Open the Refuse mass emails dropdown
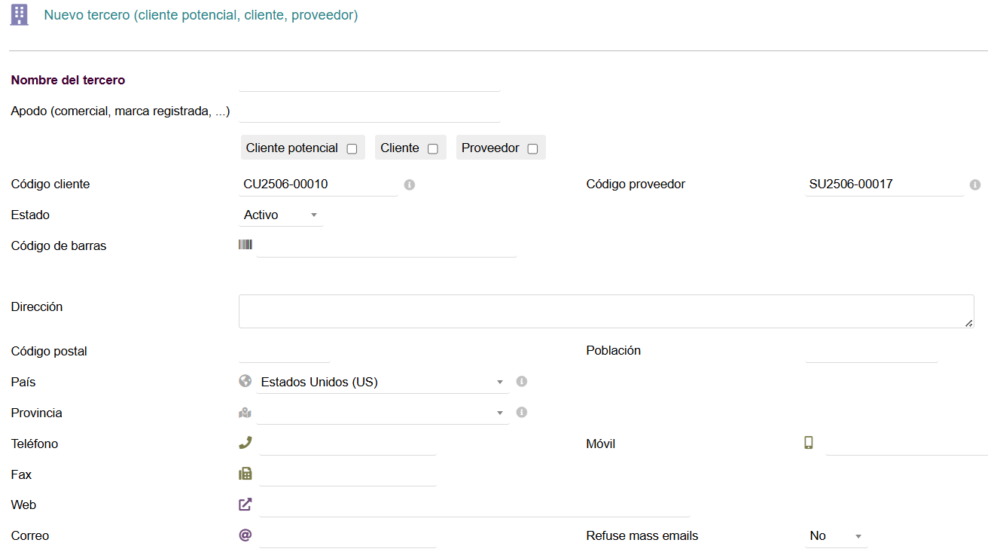 [836, 536]
